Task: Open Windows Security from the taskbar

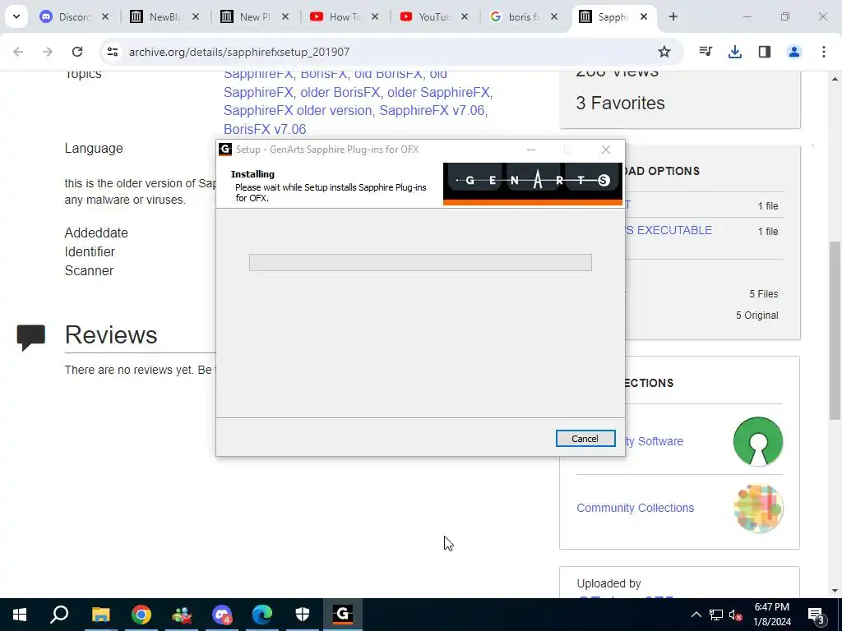Action: click(303, 615)
